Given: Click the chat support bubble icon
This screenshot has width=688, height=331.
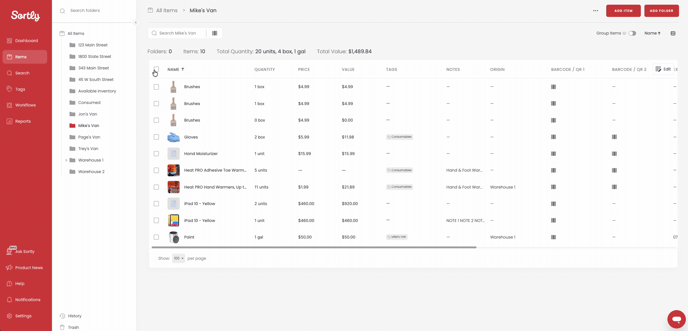Looking at the screenshot, I should [676, 319].
